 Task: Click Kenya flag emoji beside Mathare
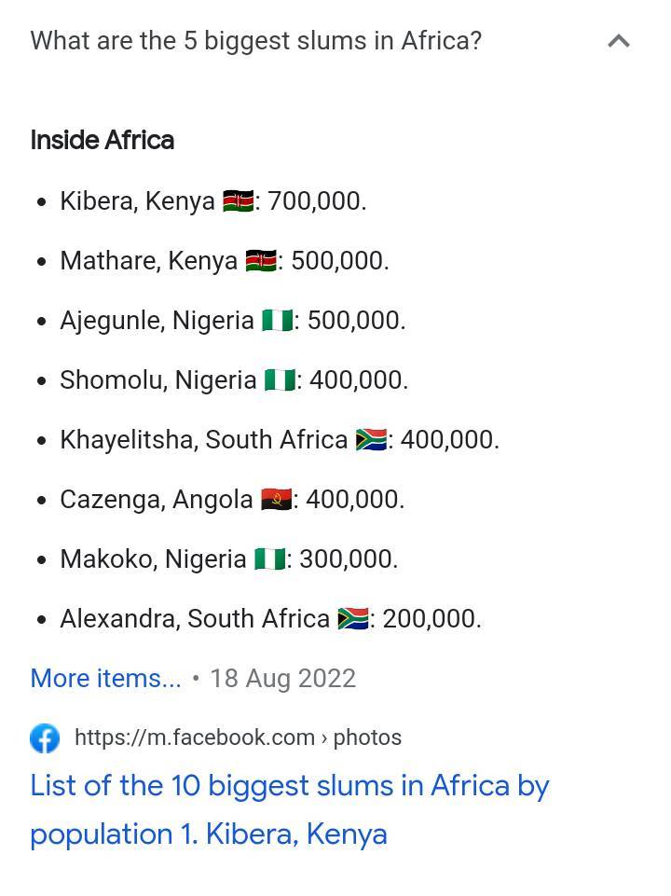(x=261, y=261)
